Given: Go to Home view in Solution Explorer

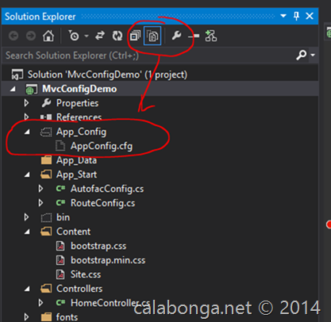Looking at the screenshot, I should [48, 36].
